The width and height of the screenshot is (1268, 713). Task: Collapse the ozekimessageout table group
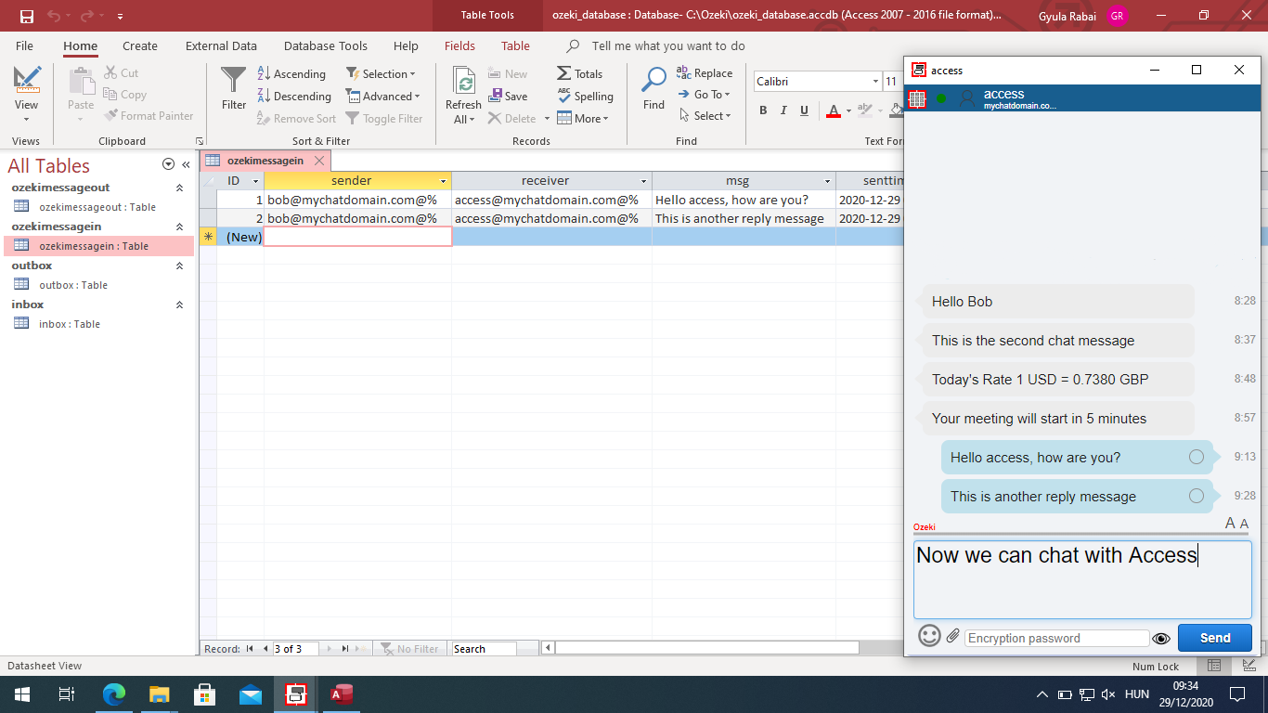click(179, 188)
